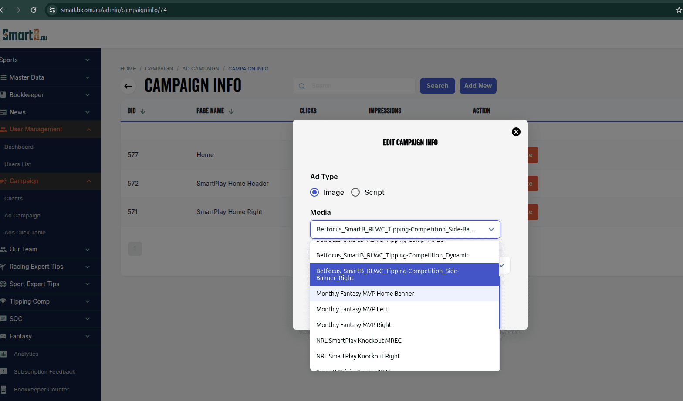Open site information icon in address bar
The height and width of the screenshot is (401, 683).
click(52, 10)
